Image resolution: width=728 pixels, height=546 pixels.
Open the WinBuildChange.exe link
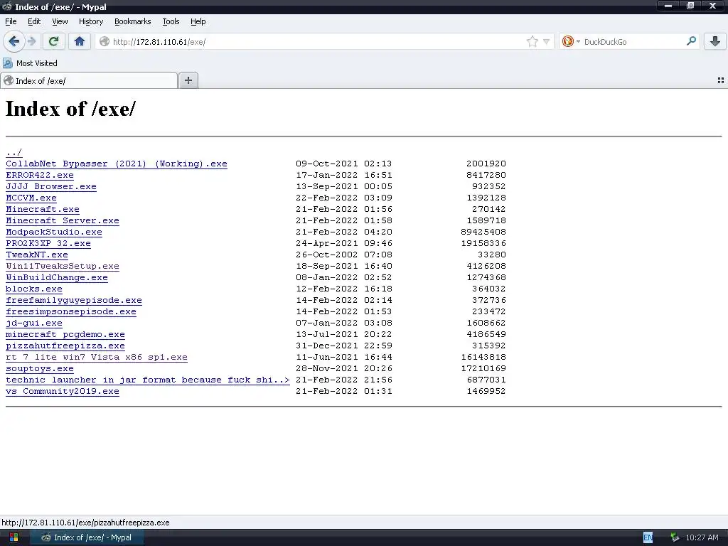[57, 278]
